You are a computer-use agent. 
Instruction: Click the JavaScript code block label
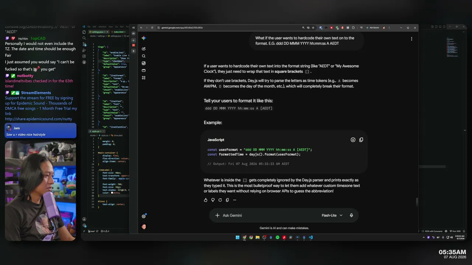(x=216, y=140)
